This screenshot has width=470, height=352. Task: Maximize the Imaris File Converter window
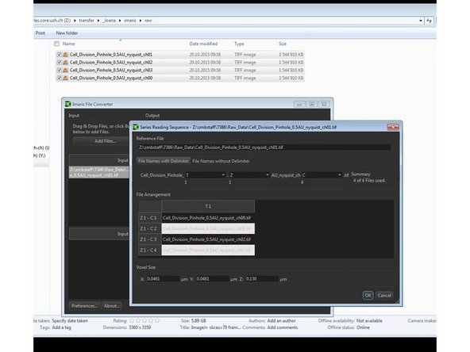pyautogui.click(x=312, y=104)
